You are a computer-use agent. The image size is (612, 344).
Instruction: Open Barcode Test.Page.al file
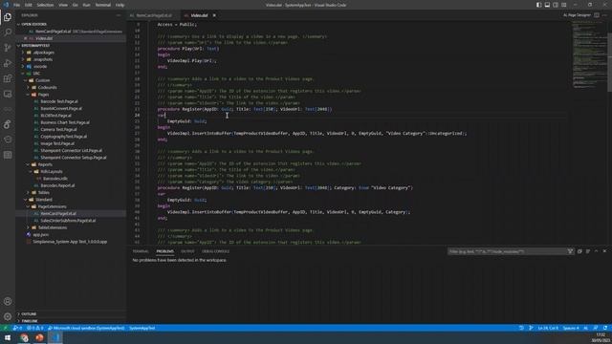[59, 101]
